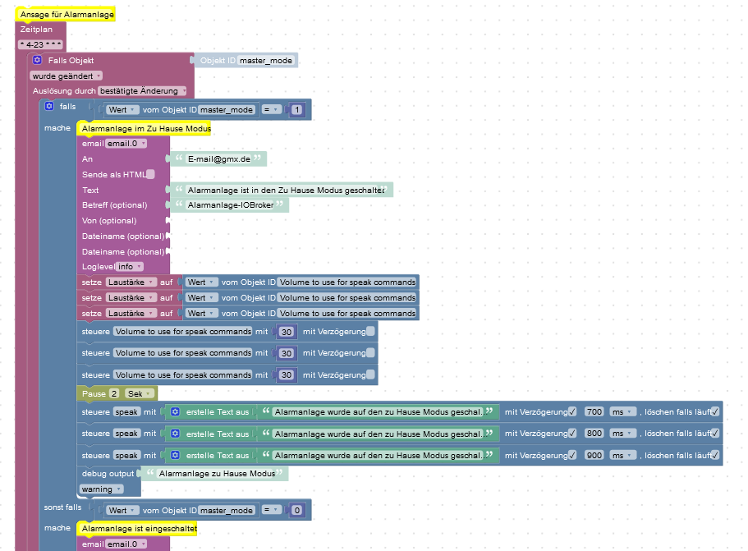Edit the email text Alarmanlage ist in den Zu Hause Modus
This screenshot has height=551, width=748.
[x=287, y=190]
